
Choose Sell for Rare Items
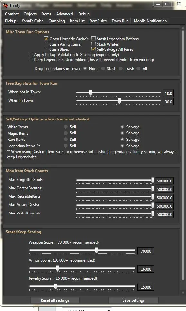coord(66,139)
